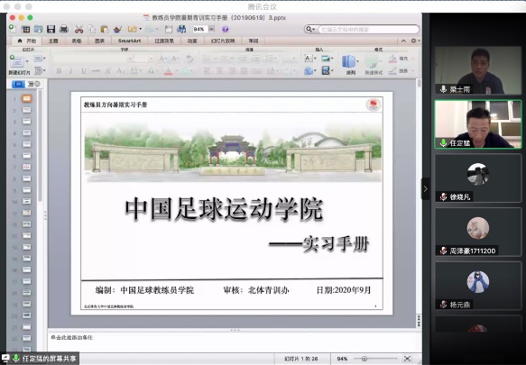Click the search field in the toolbar

(368, 30)
